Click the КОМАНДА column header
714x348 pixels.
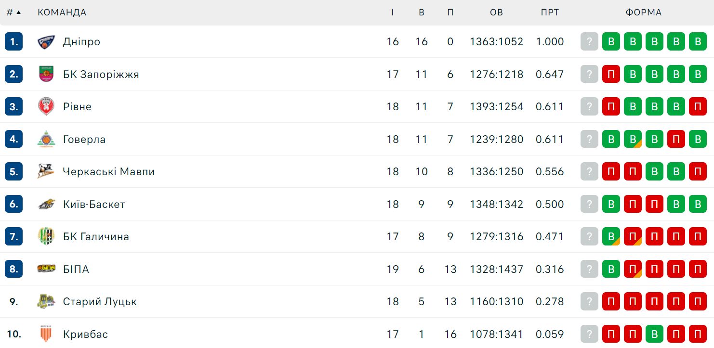click(x=62, y=13)
